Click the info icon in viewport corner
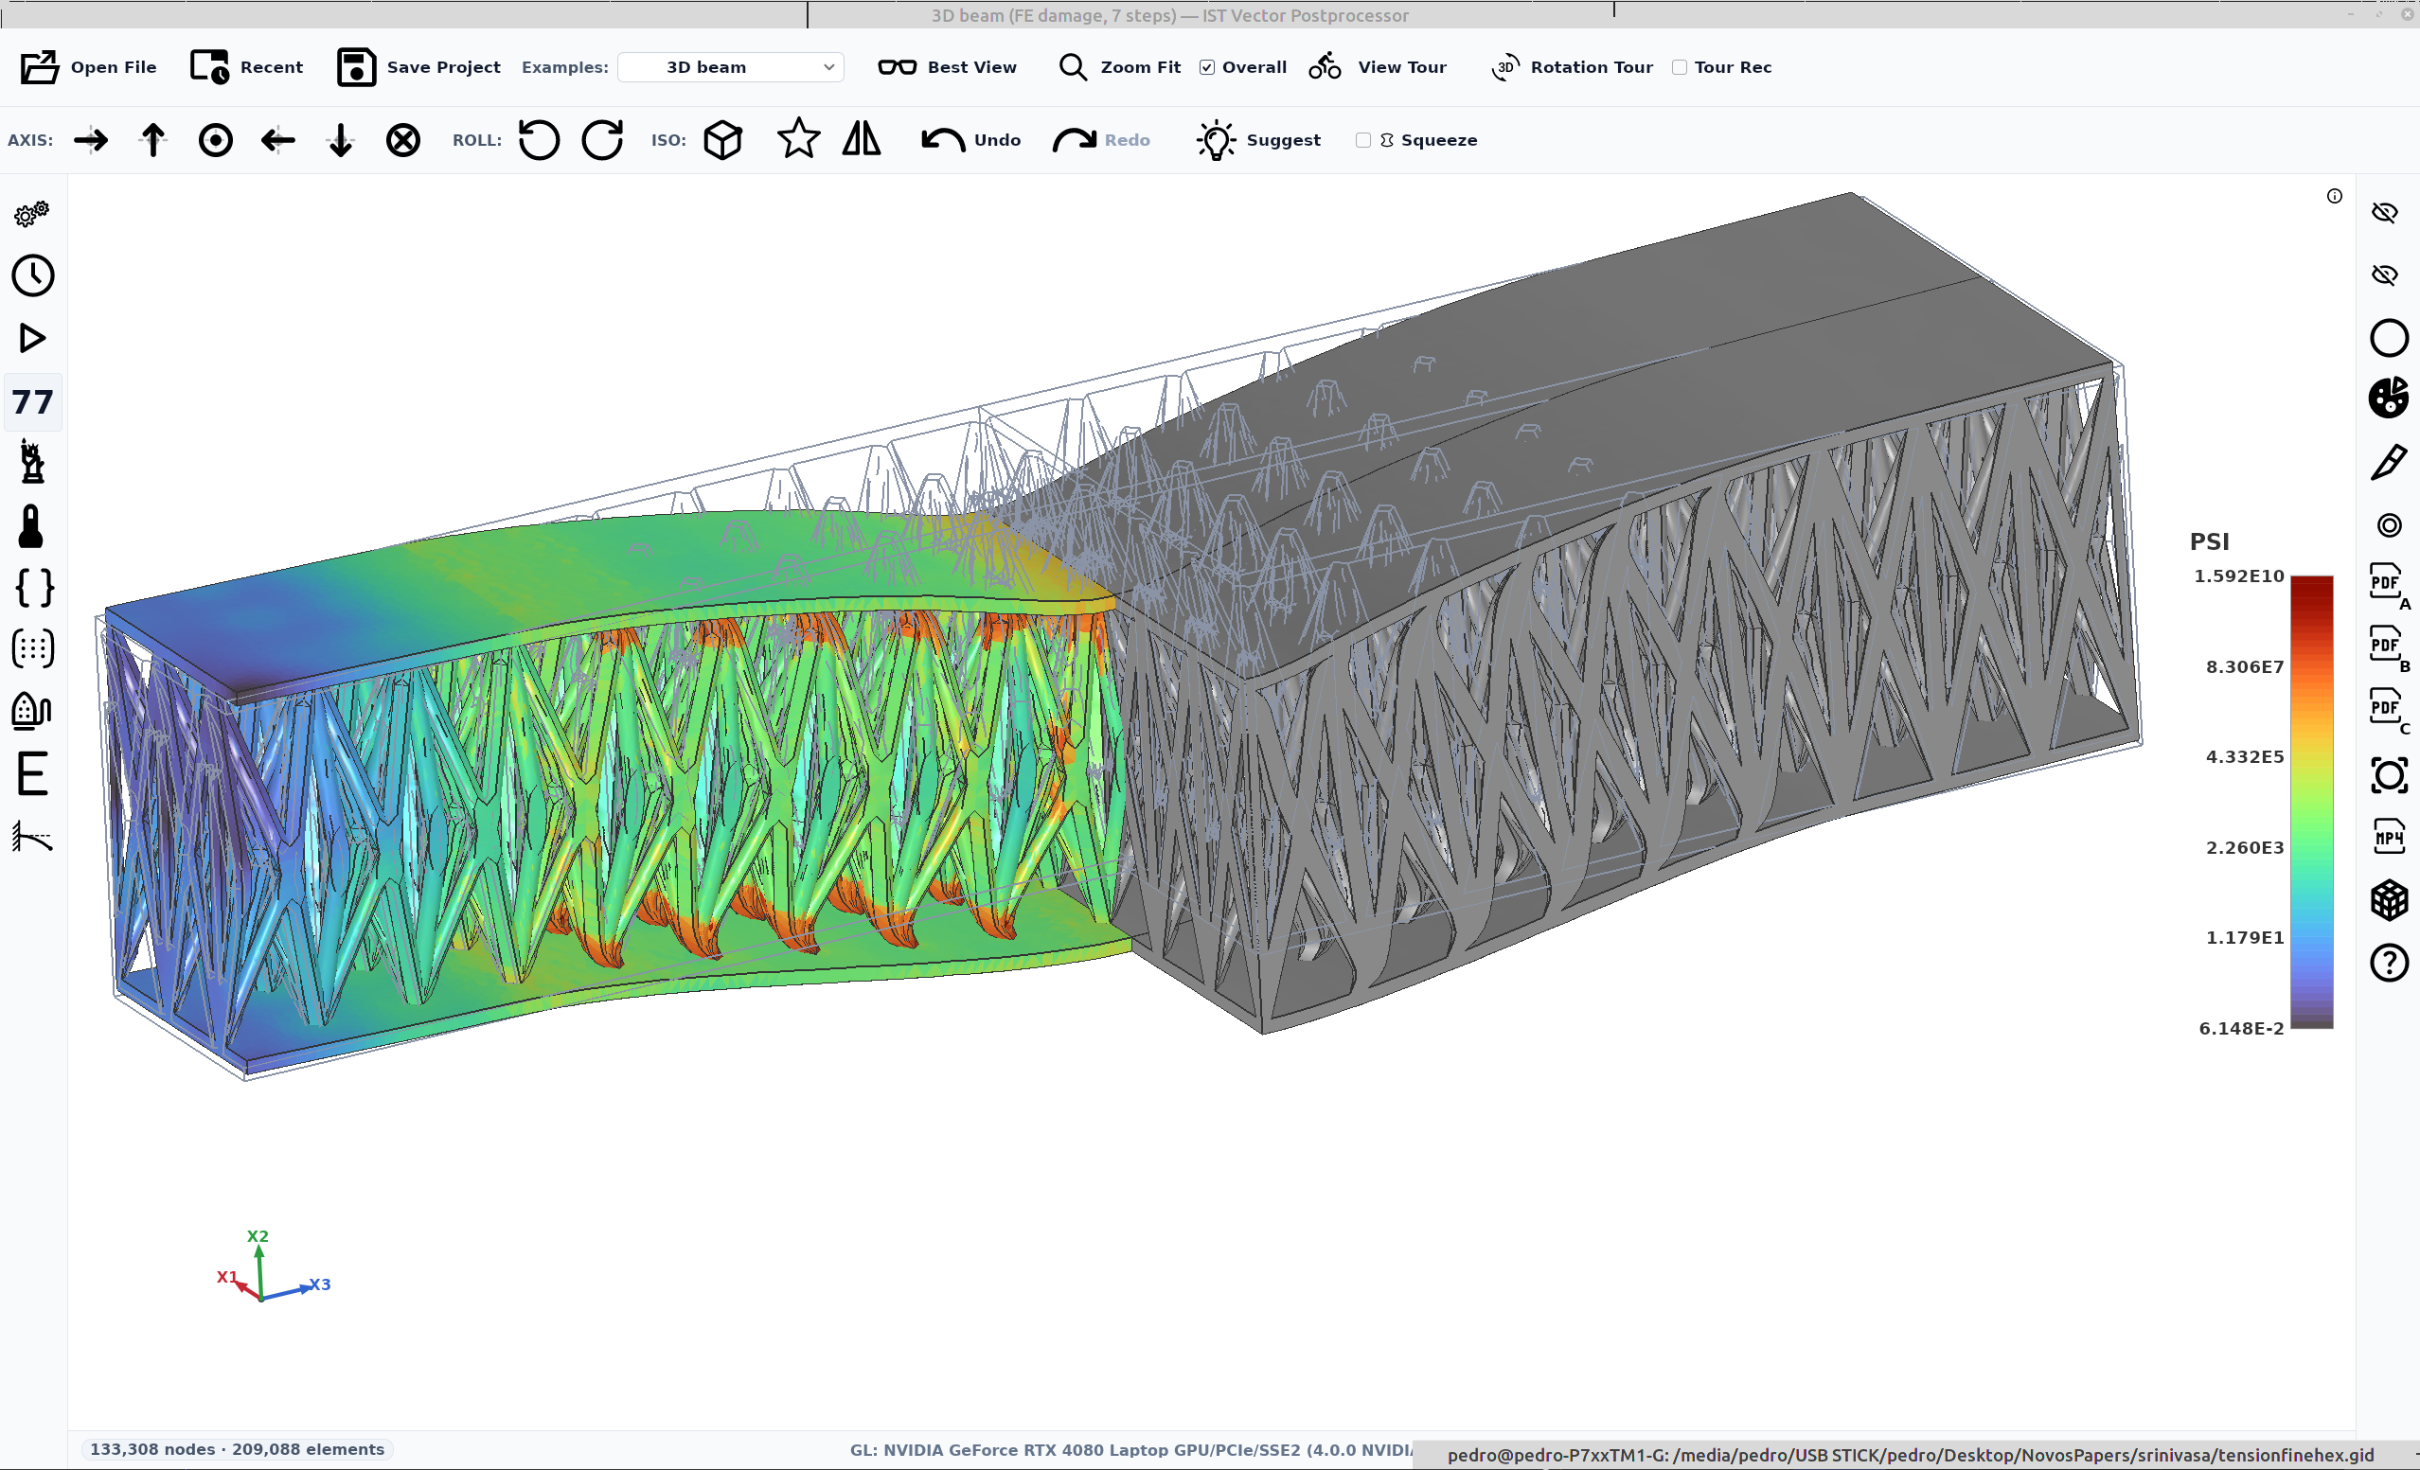 pyautogui.click(x=2335, y=196)
